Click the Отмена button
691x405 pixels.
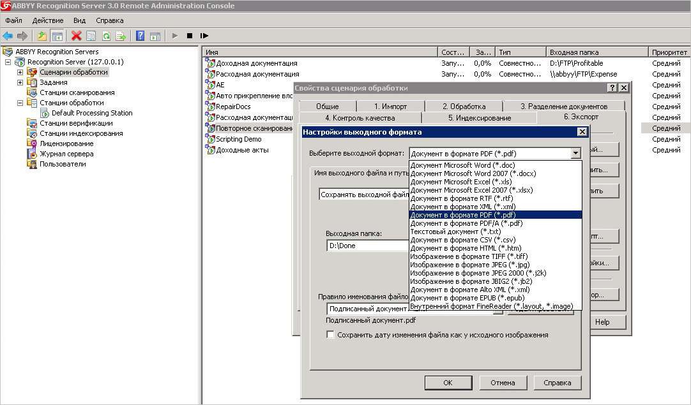coord(503,383)
